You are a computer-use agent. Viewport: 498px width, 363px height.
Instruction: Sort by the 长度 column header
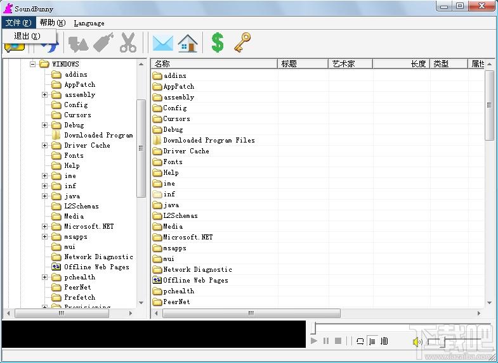402,64
